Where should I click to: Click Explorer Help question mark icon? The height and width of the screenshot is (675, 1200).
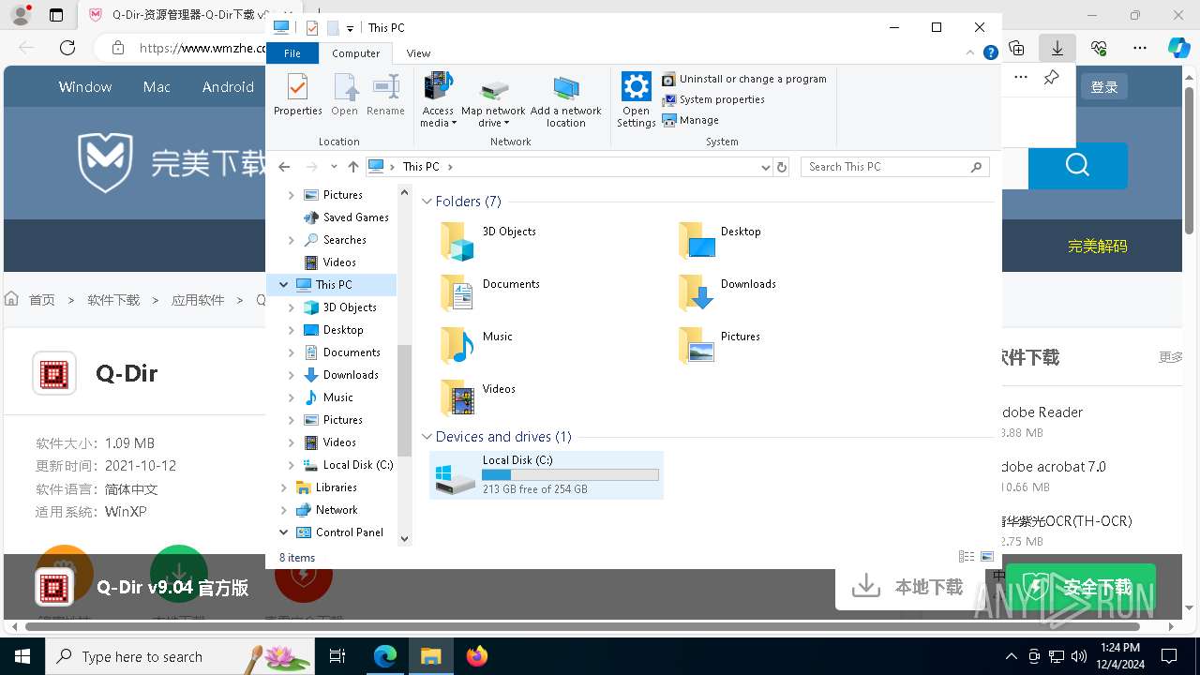[x=990, y=53]
